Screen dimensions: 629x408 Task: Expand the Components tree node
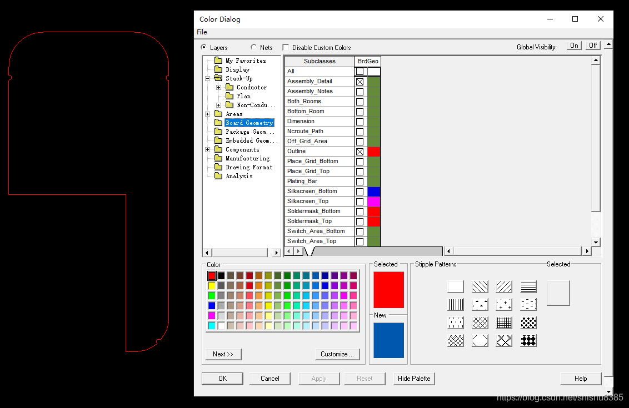(x=207, y=149)
